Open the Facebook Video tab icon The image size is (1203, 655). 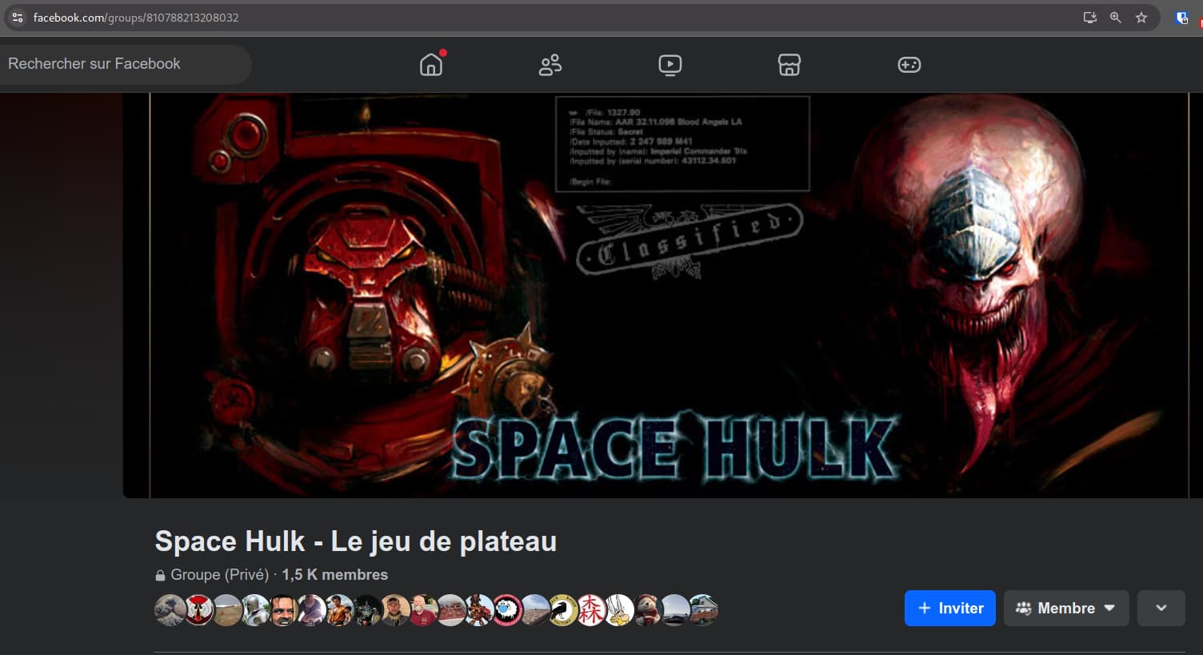tap(669, 65)
